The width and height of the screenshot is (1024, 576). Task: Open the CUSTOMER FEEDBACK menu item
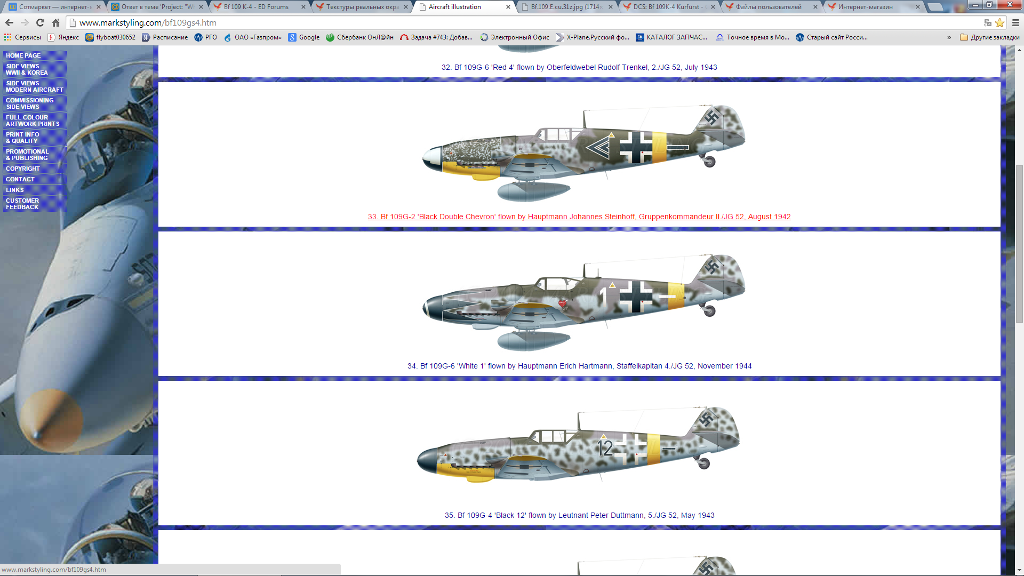click(x=35, y=204)
